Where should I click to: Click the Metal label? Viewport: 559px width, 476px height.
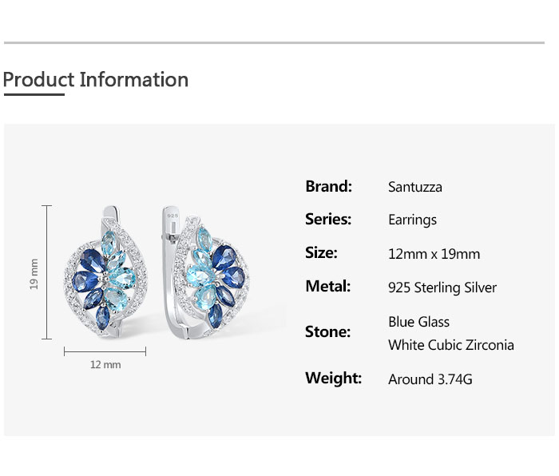click(x=327, y=286)
